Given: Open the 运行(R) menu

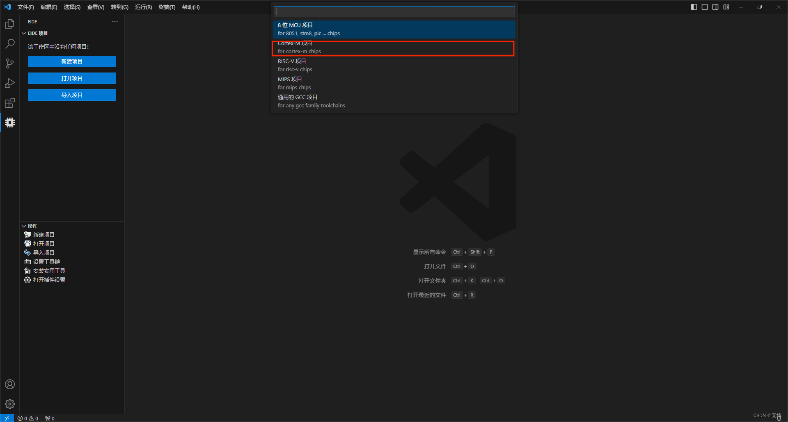Looking at the screenshot, I should pyautogui.click(x=143, y=7).
